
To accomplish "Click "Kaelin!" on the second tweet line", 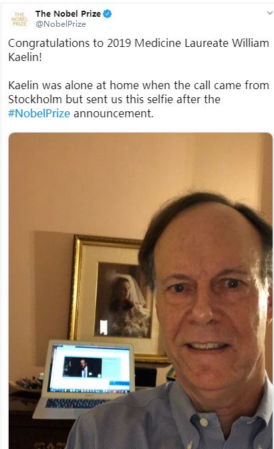I will tap(25, 57).
